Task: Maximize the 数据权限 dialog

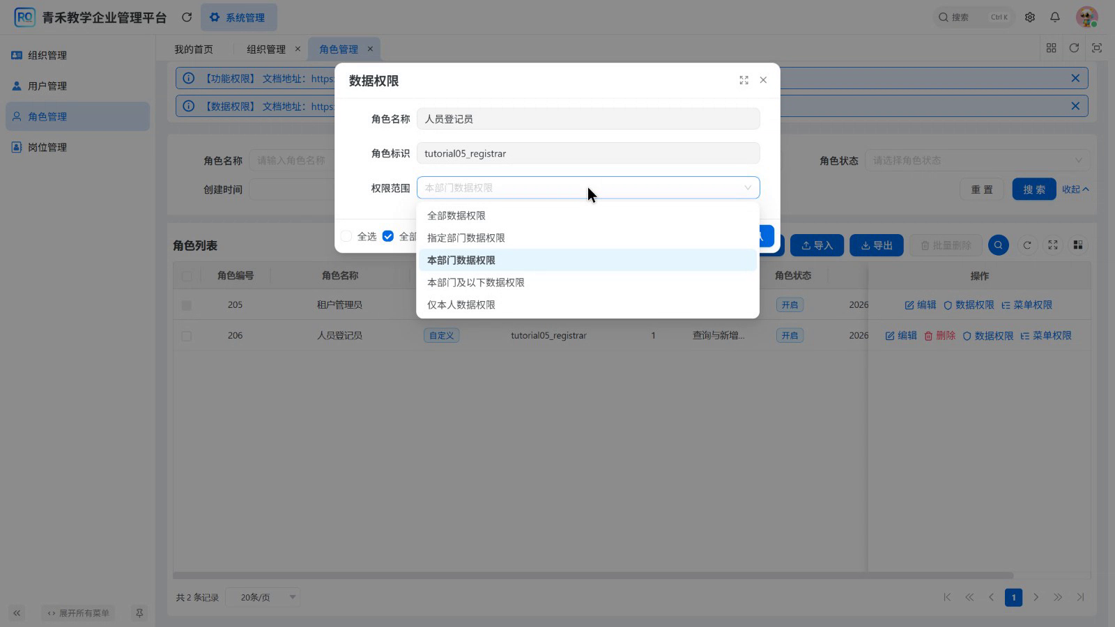Action: pyautogui.click(x=744, y=81)
